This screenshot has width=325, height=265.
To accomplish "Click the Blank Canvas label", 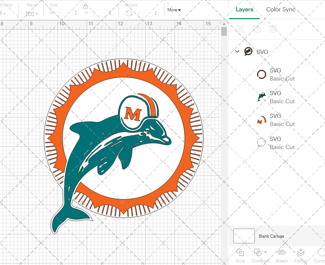I will [271, 236].
